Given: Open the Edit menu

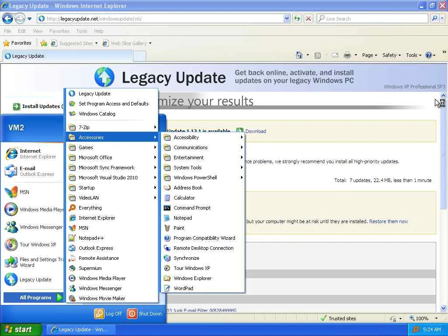Looking at the screenshot, I should [22, 31].
